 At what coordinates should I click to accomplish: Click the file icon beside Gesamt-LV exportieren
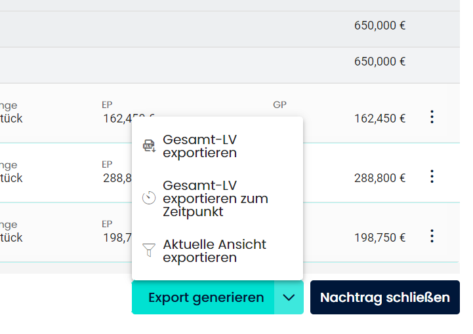149,146
